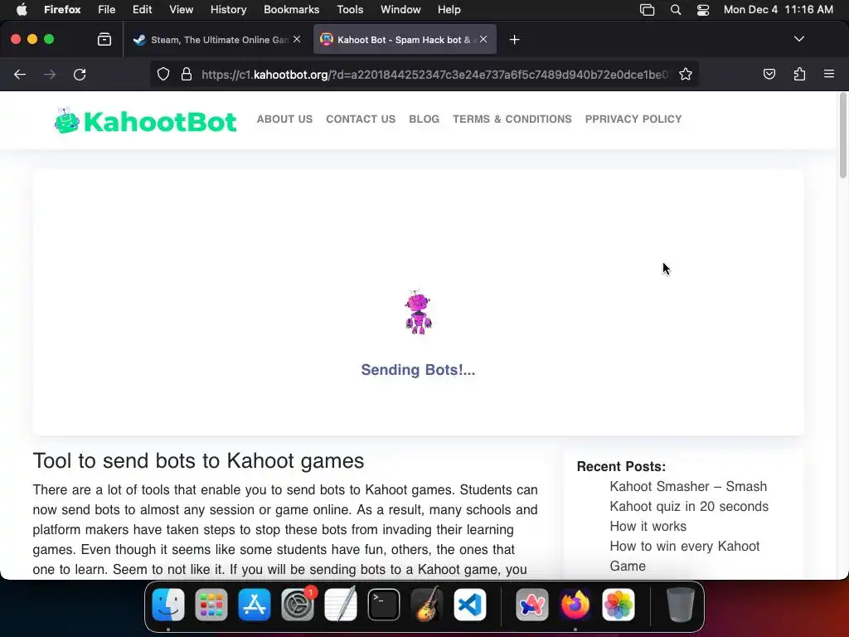Open the Bookmarks menu
This screenshot has width=849, height=637.
click(291, 10)
